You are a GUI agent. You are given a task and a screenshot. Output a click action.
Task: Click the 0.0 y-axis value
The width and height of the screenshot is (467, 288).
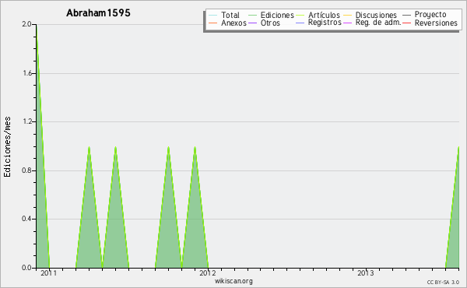(x=26, y=268)
